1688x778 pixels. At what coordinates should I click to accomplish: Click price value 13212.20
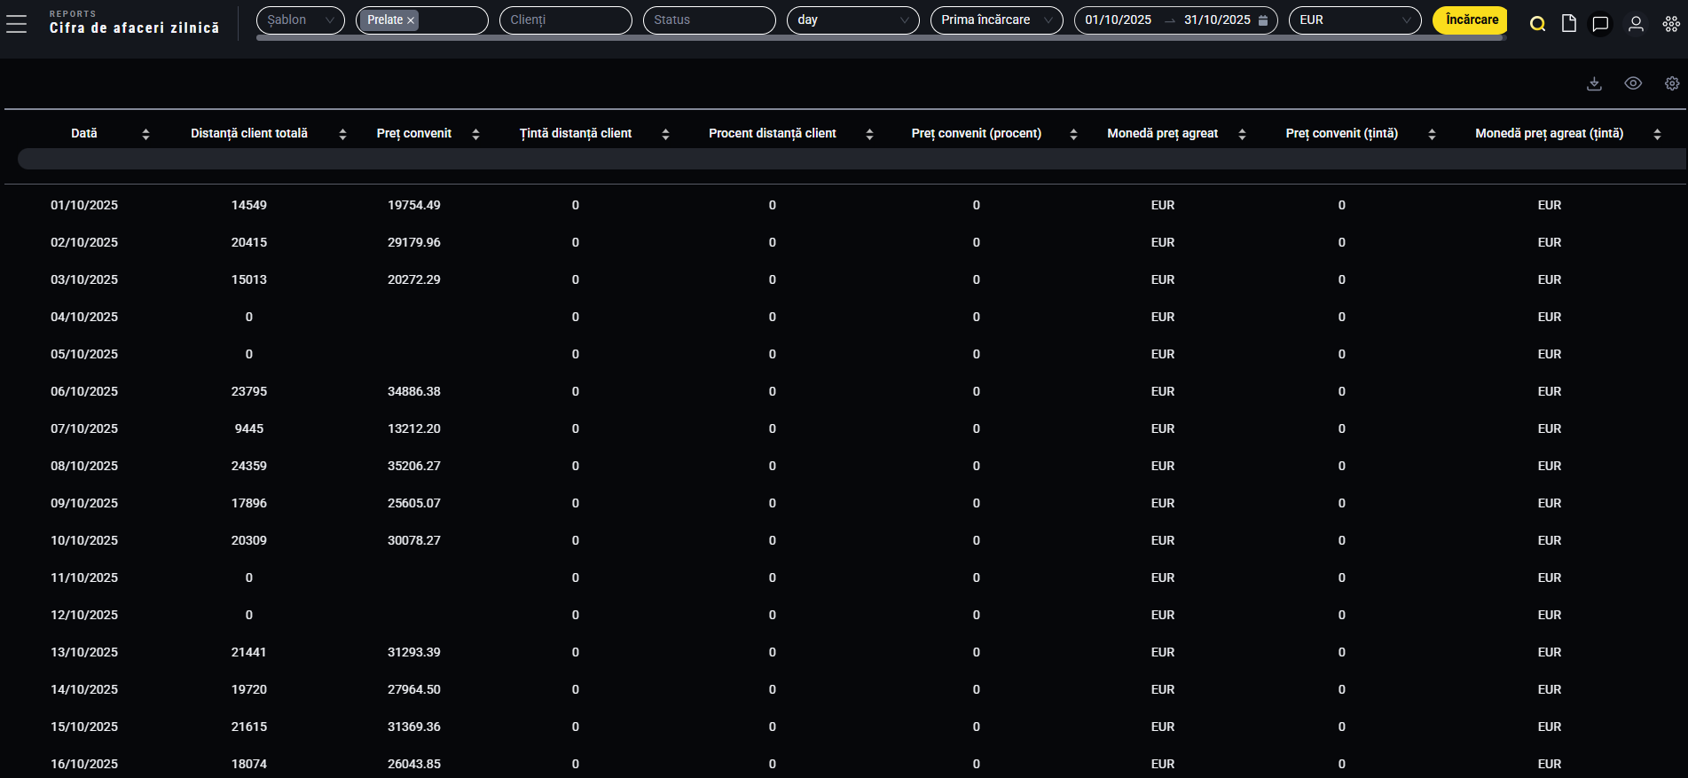click(414, 428)
